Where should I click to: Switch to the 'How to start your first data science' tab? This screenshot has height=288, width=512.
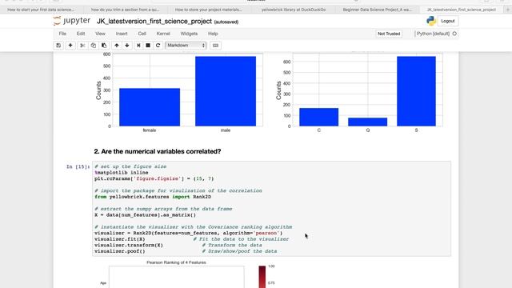(x=41, y=10)
